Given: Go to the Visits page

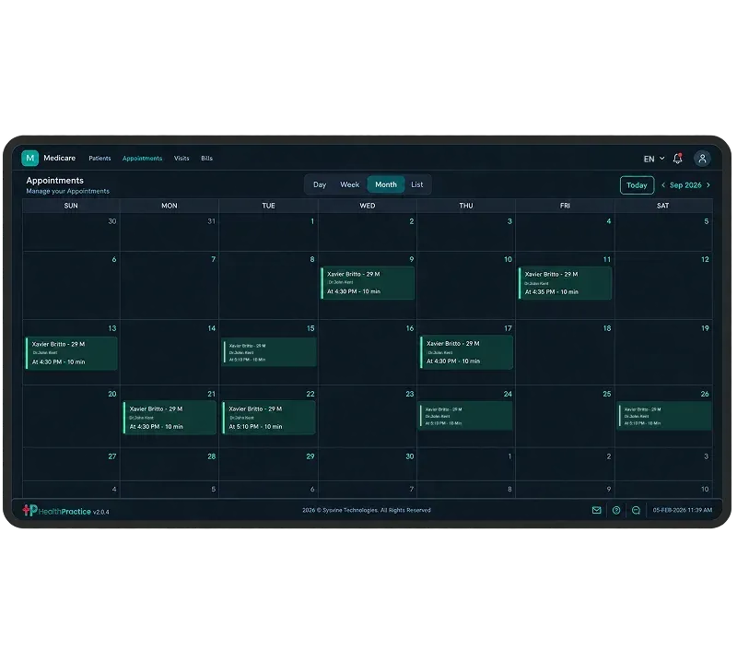Looking at the screenshot, I should point(181,158).
